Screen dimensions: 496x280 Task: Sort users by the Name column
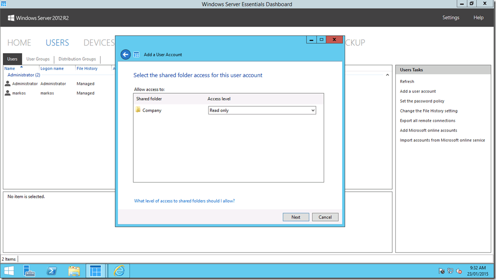click(11, 68)
